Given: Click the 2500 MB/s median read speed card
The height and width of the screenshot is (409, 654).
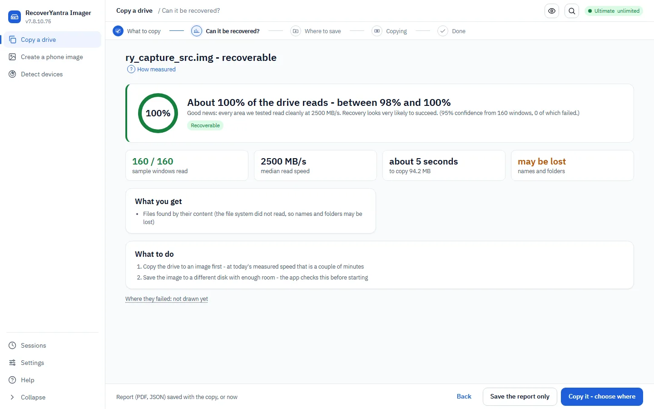Looking at the screenshot, I should point(315,165).
